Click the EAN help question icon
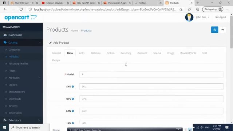 pyautogui.click(x=73, y=111)
